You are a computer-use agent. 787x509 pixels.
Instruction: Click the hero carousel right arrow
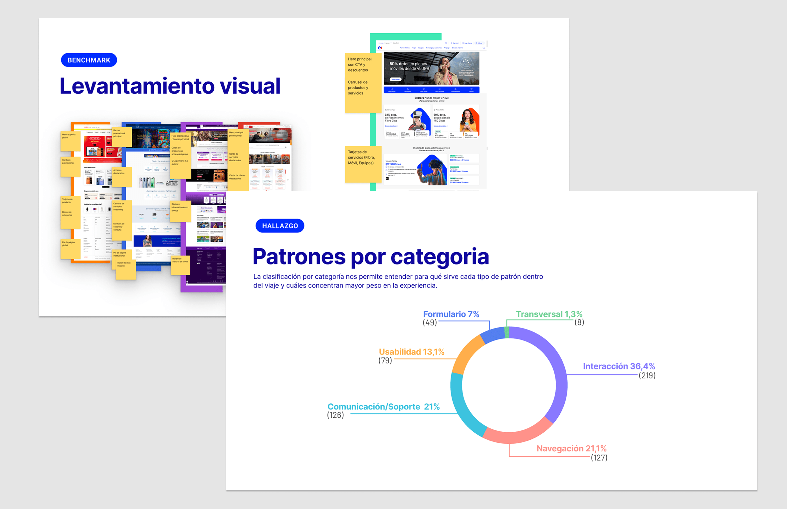click(478, 68)
